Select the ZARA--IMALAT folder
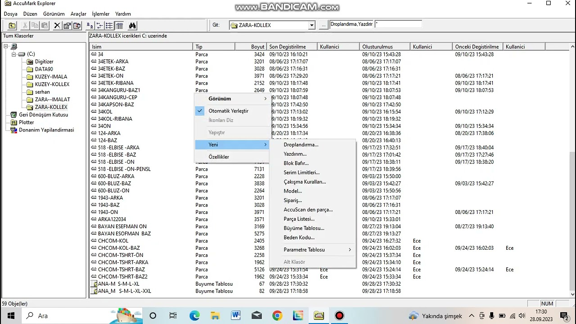 [53, 99]
